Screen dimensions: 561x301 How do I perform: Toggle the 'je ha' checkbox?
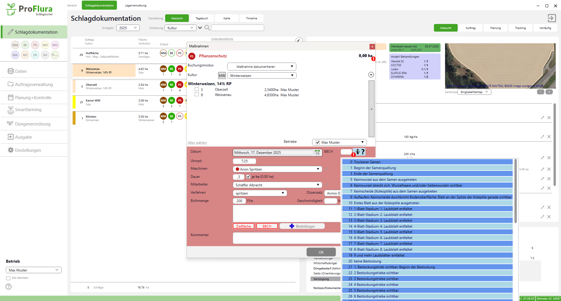(248, 177)
